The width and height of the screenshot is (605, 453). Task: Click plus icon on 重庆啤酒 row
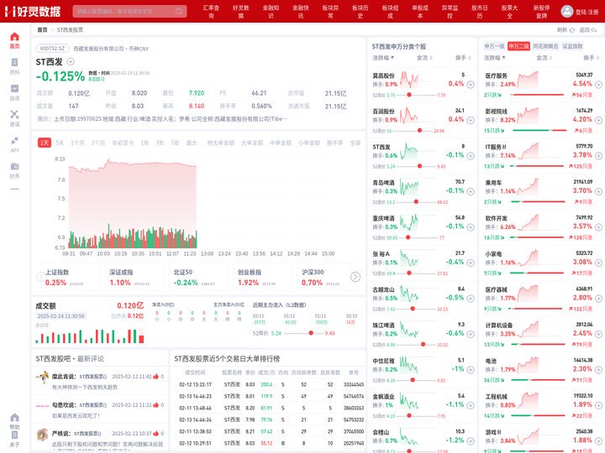[471, 227]
